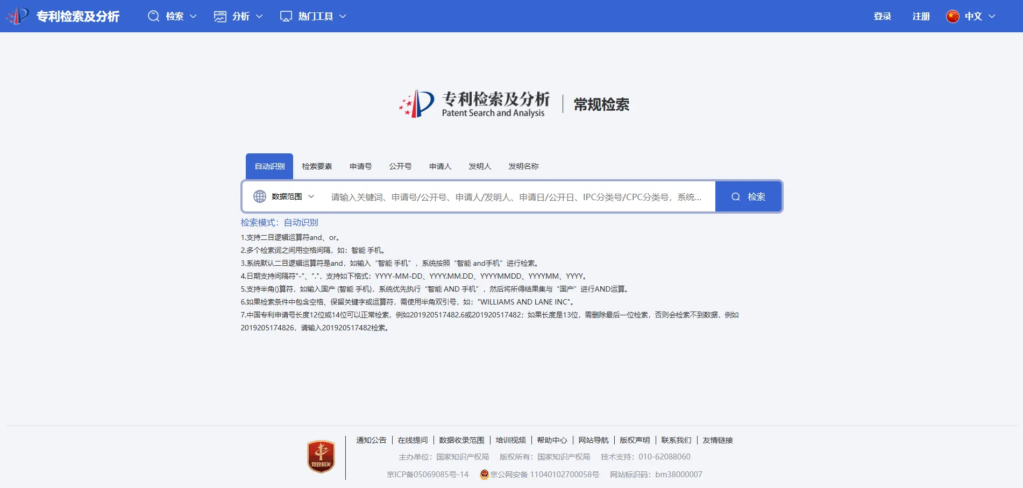Click the 热门工具 monitor icon

(x=286, y=16)
